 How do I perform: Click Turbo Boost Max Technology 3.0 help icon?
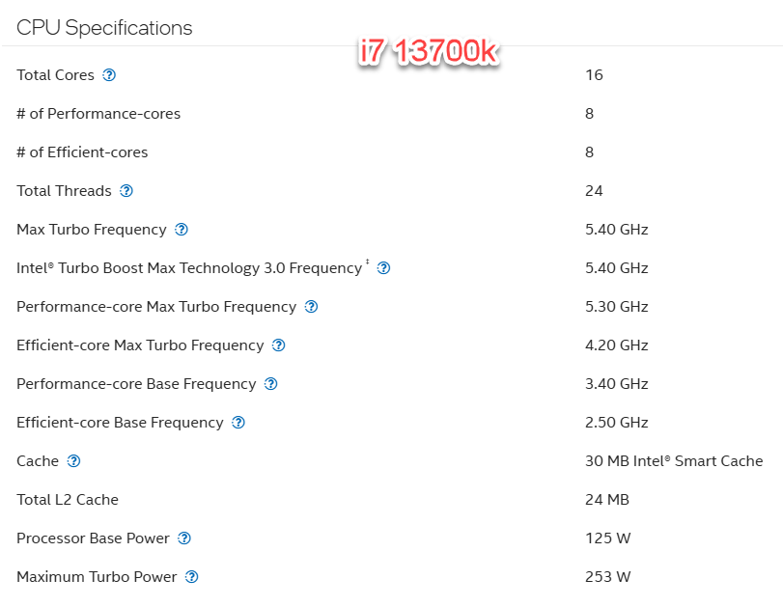[x=383, y=268]
